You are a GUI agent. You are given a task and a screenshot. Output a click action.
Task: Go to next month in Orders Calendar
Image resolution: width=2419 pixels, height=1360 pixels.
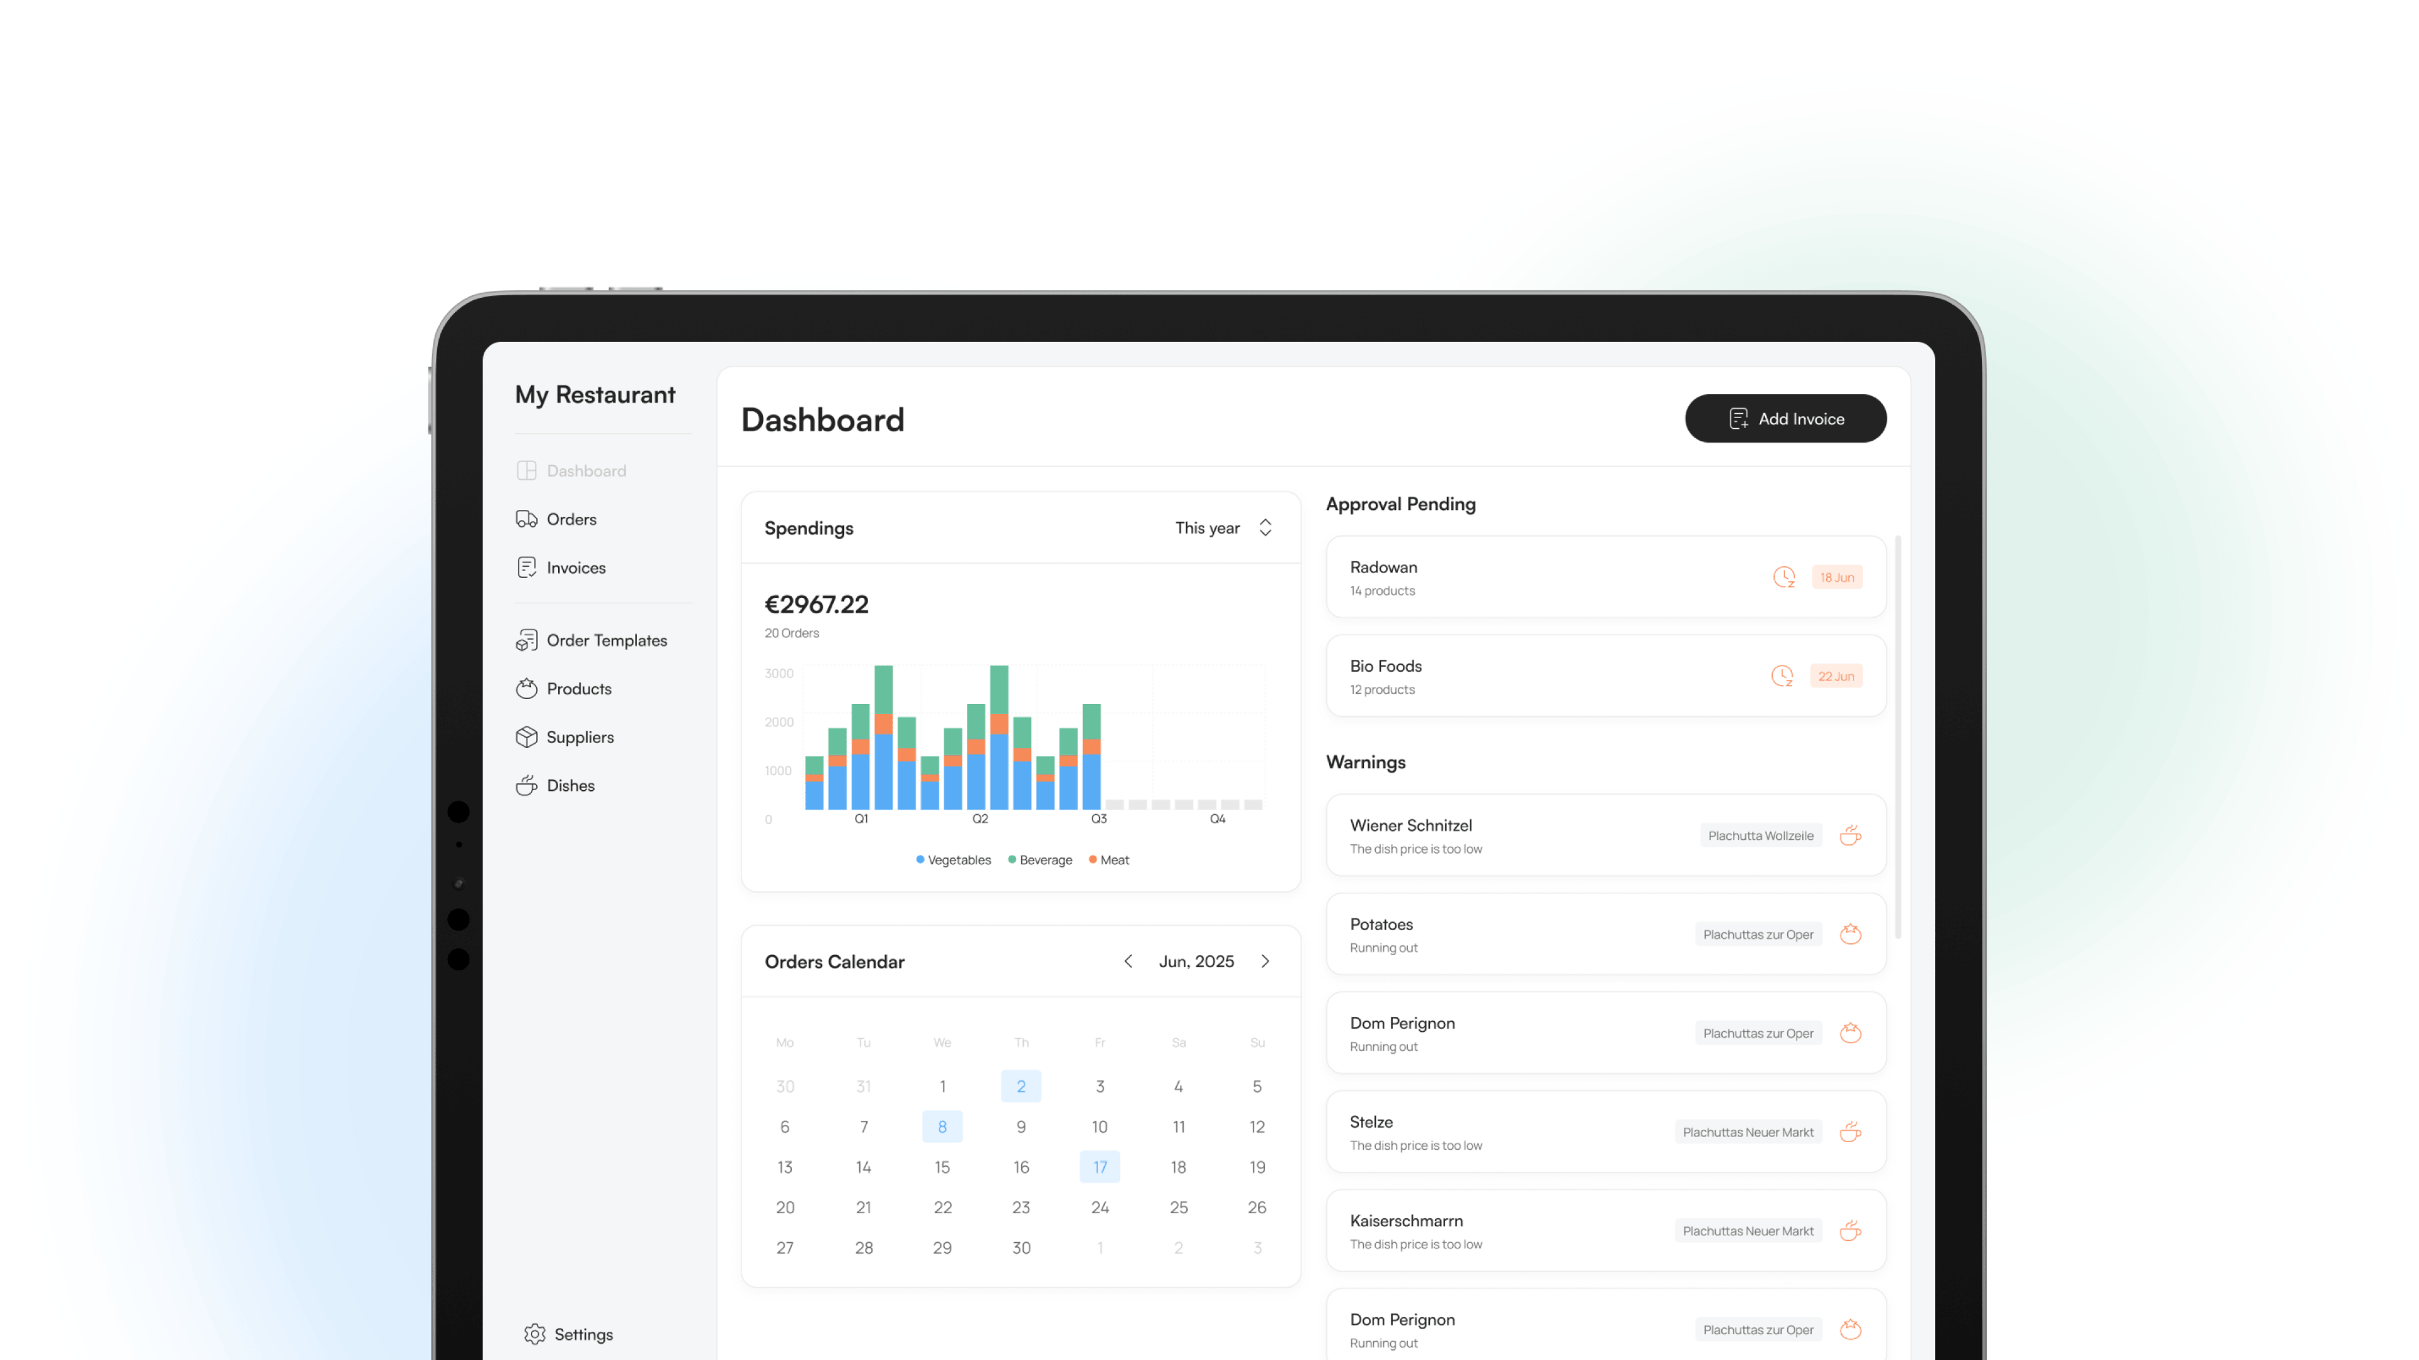1265,961
